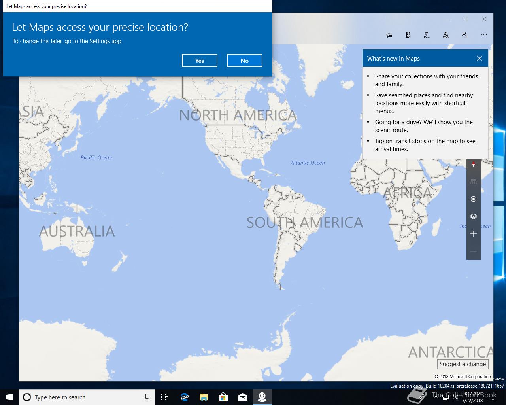Image resolution: width=506 pixels, height=405 pixels.
Task: Open 3D Cities icon
Action: [x=446, y=35]
